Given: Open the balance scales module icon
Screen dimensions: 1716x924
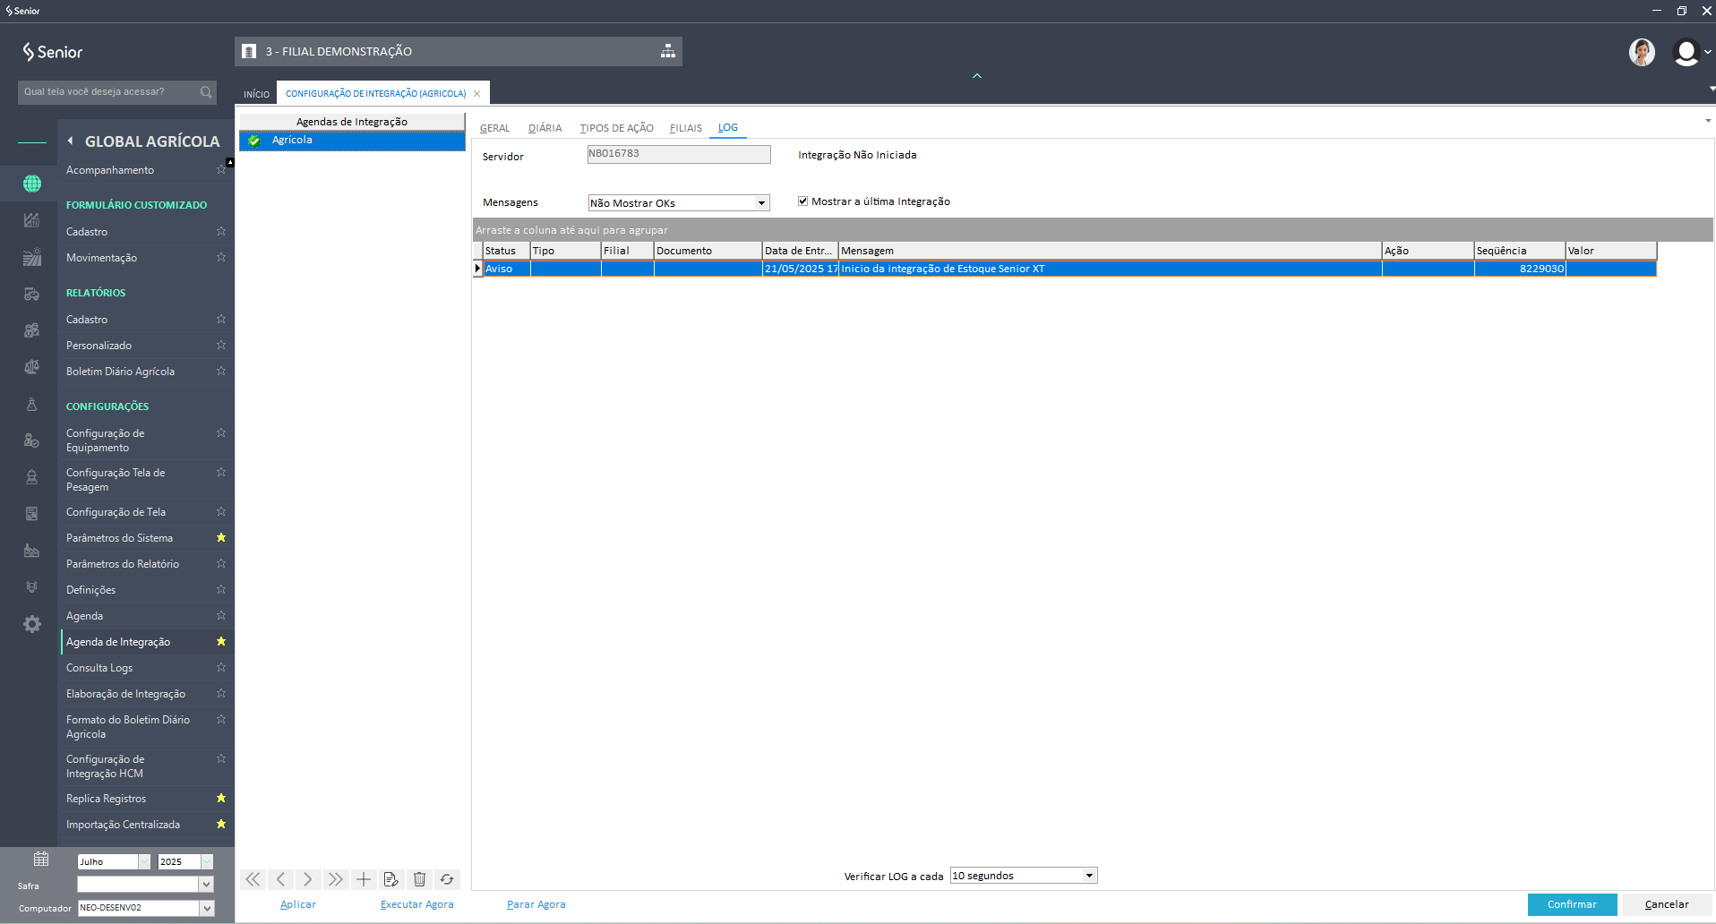Looking at the screenshot, I should click(32, 367).
